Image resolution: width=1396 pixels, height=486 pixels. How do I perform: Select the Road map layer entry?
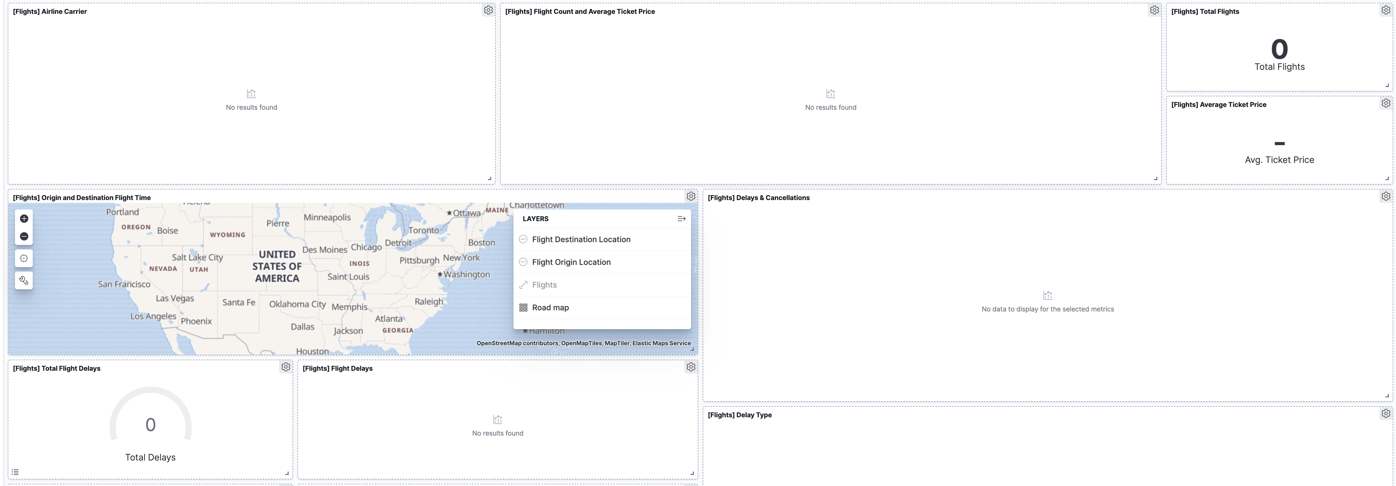[x=550, y=307]
